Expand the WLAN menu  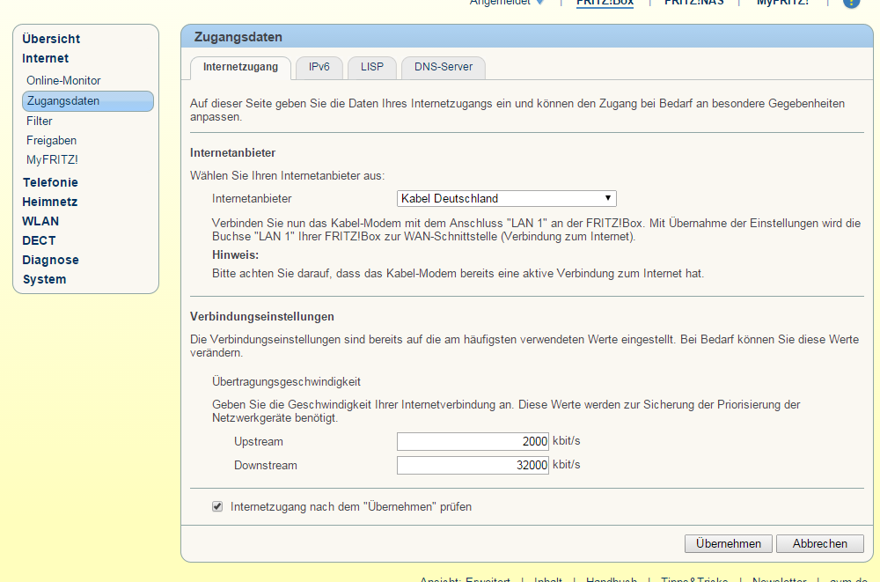coord(40,221)
